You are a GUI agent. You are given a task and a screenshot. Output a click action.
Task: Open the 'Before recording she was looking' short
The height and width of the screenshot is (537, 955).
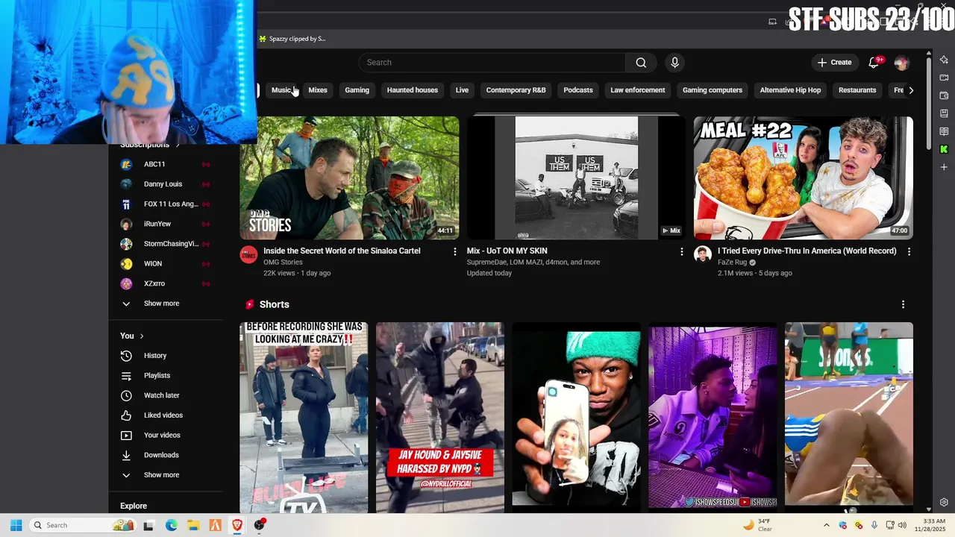[304, 418]
